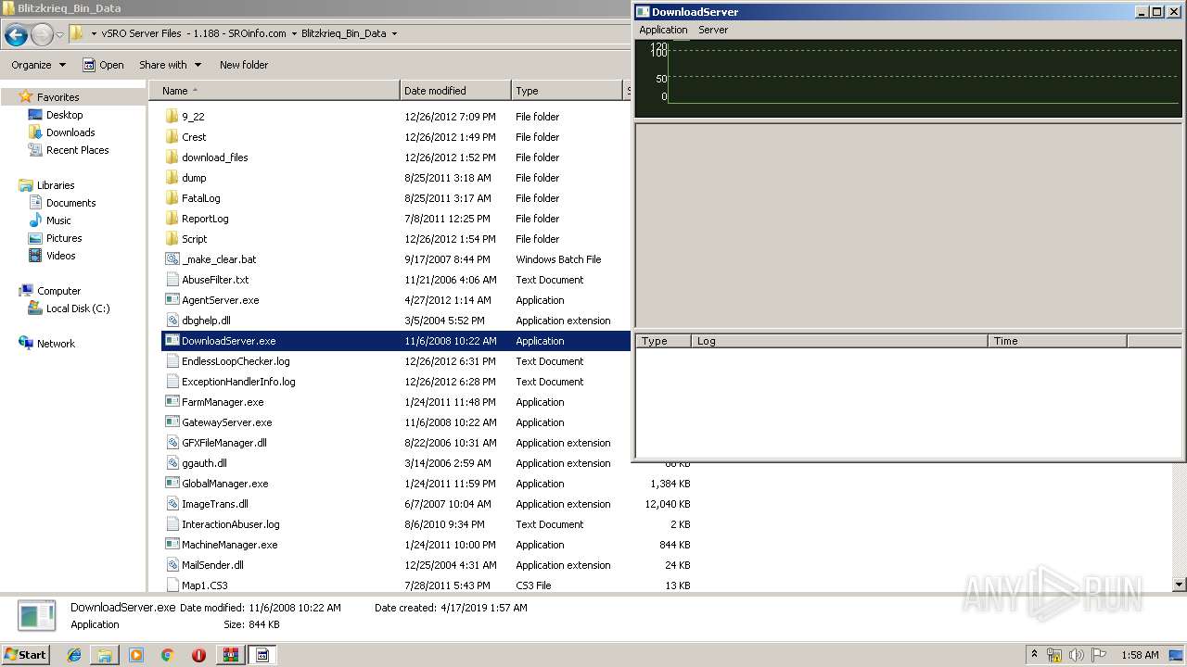Launch Internet Explorer from the taskbar
1187x667 pixels.
coord(74,655)
